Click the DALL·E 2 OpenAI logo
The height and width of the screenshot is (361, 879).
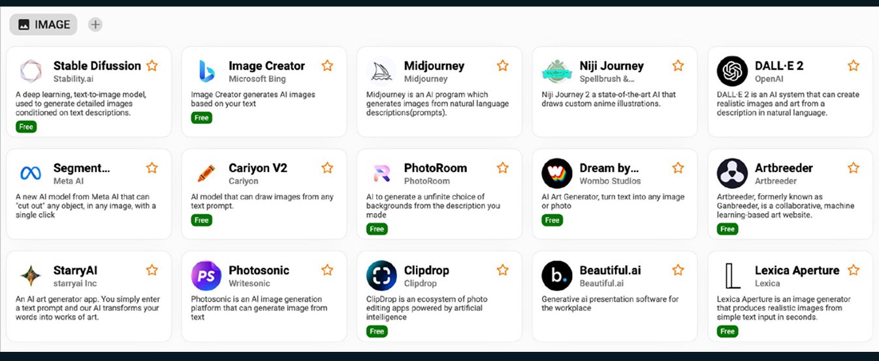point(732,71)
